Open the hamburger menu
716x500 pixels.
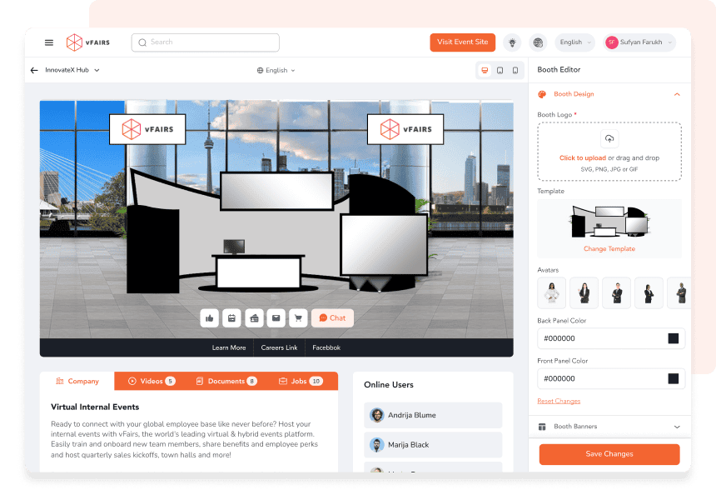click(49, 42)
